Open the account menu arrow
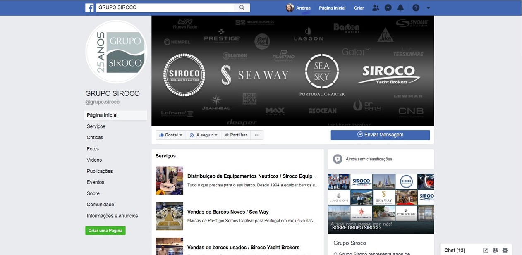 pos(428,8)
